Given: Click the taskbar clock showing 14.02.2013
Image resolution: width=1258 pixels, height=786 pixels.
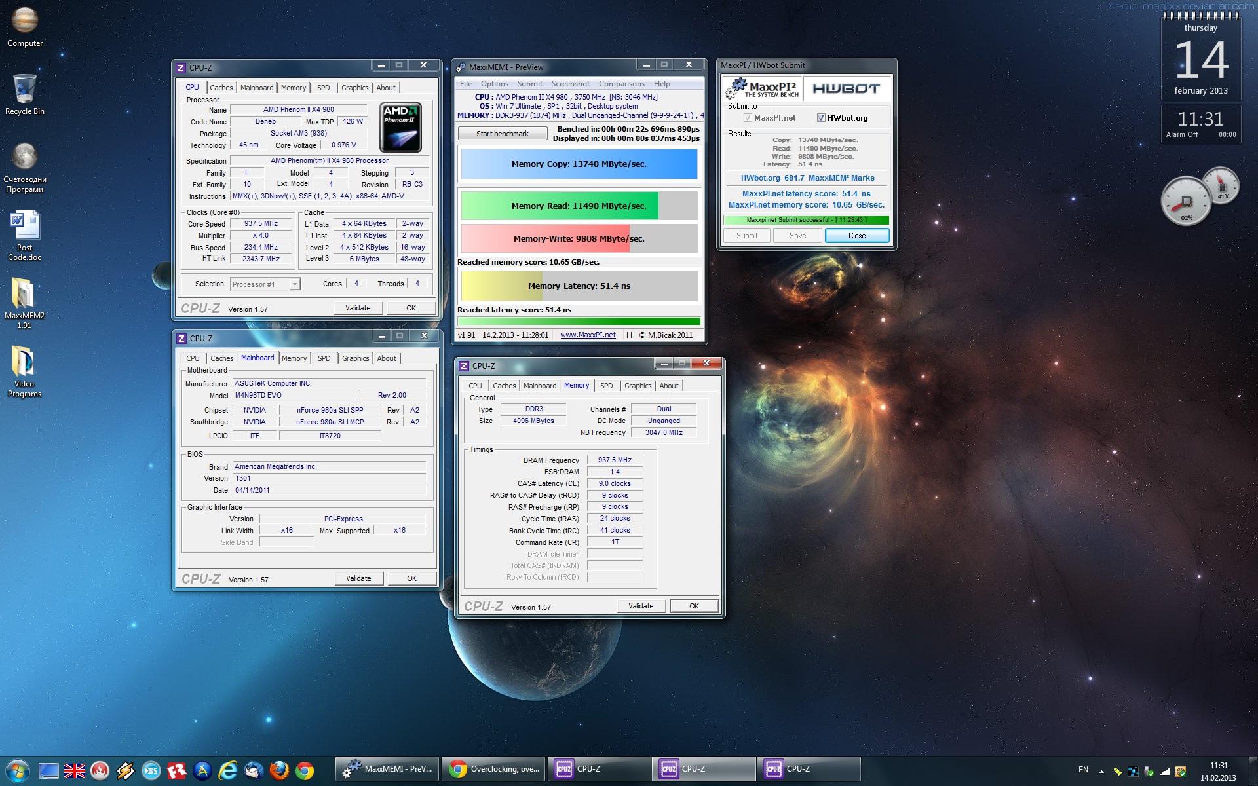Looking at the screenshot, I should click(1219, 772).
